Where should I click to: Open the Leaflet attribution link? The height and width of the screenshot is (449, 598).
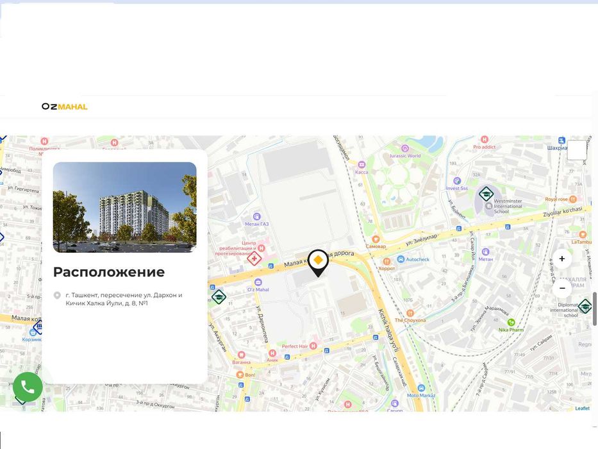pos(582,408)
